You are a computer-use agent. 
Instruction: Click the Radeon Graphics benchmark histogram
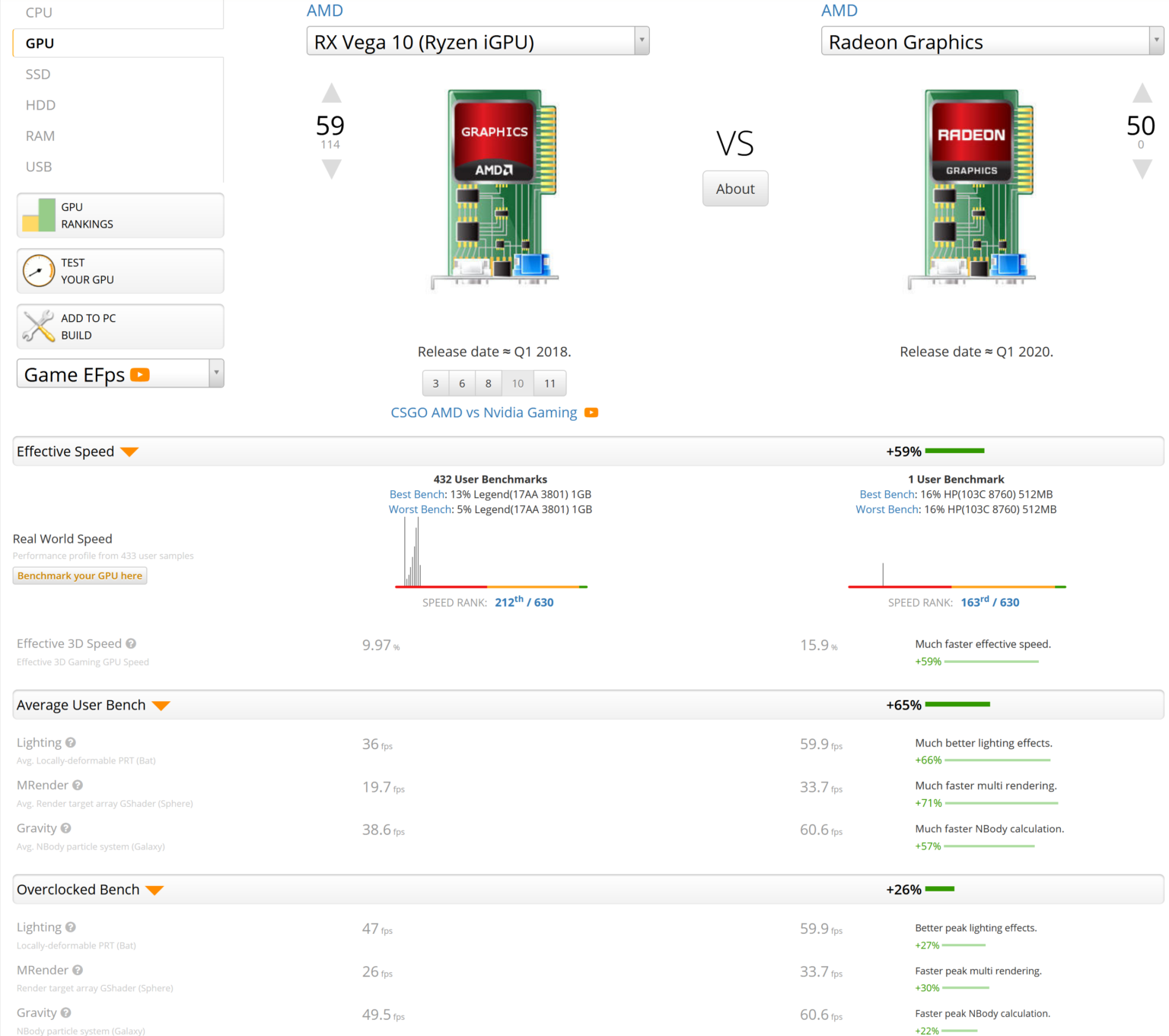pos(957,574)
